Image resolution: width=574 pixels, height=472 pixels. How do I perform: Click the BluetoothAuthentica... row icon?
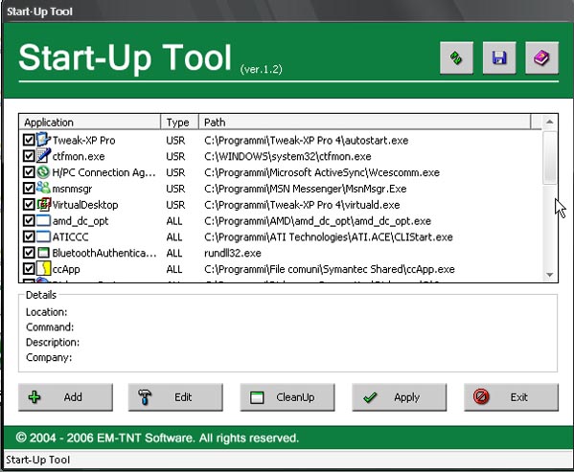click(43, 253)
